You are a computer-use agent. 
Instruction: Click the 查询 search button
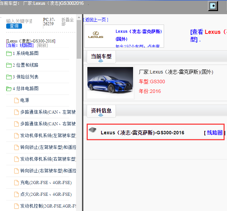pos(14,26)
